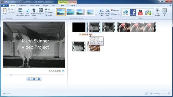Open Help from the ribbon corner
Screen dimensions: 173x97
pos(171,5)
